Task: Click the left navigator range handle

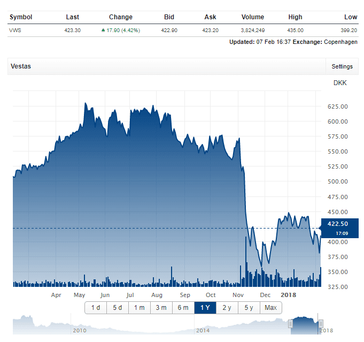Action: [x=291, y=324]
